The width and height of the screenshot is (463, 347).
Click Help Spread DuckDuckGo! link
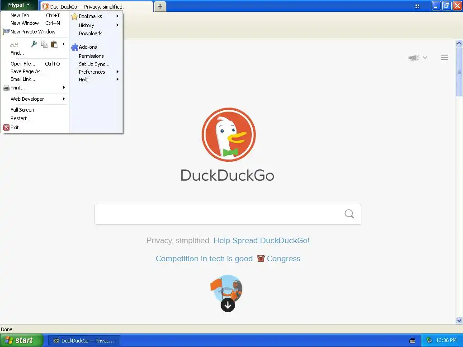point(261,240)
